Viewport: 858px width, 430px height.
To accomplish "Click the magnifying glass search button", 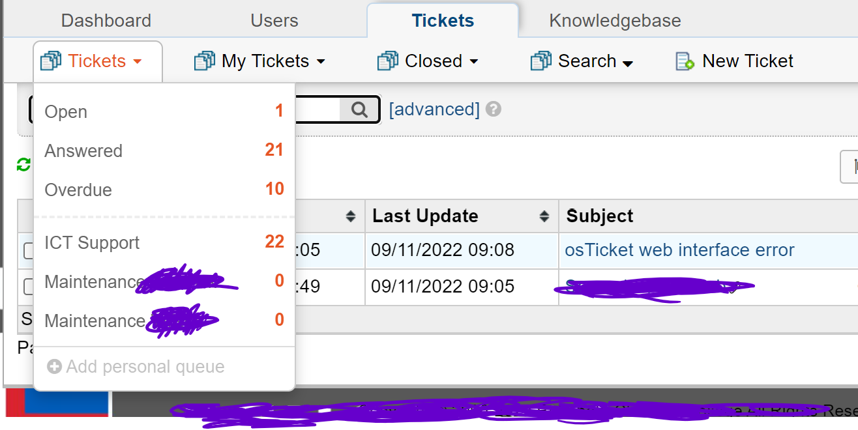I will click(359, 109).
